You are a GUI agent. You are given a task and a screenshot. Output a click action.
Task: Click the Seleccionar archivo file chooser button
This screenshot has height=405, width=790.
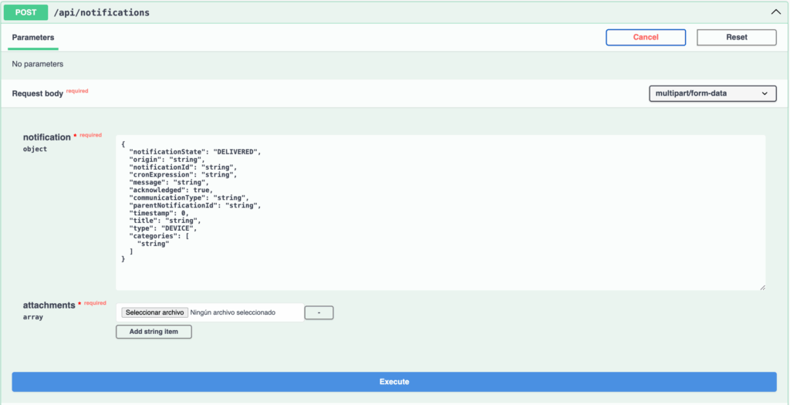click(154, 312)
